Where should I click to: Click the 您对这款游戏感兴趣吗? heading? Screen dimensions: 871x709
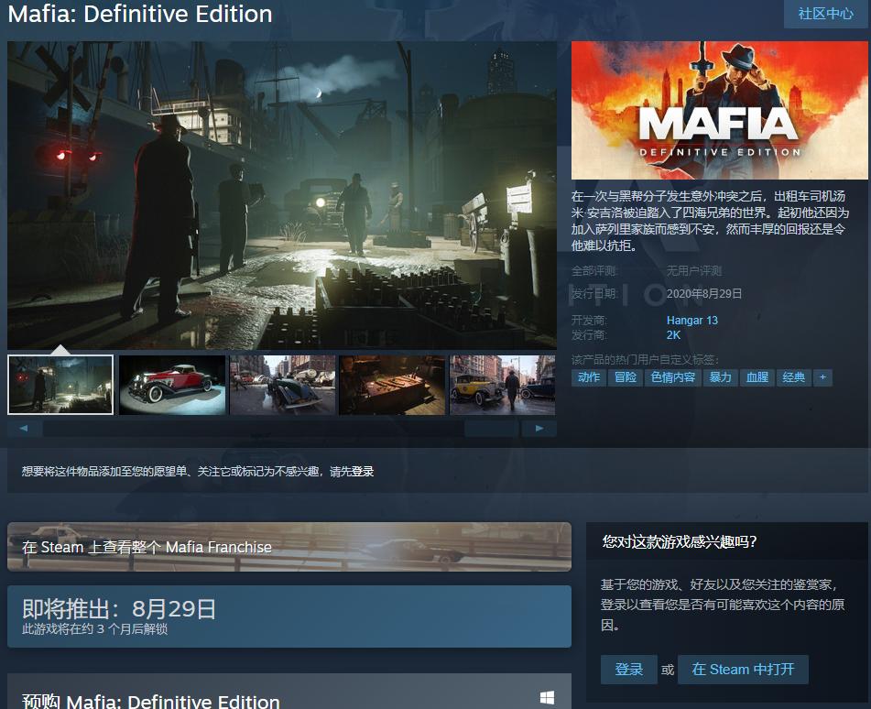pyautogui.click(x=680, y=541)
